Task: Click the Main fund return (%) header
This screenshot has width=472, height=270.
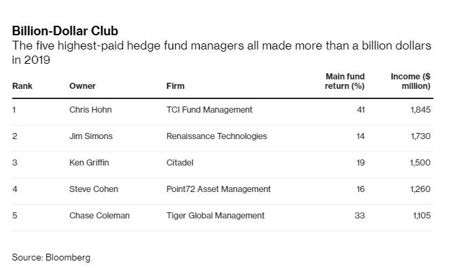Action: click(x=345, y=81)
